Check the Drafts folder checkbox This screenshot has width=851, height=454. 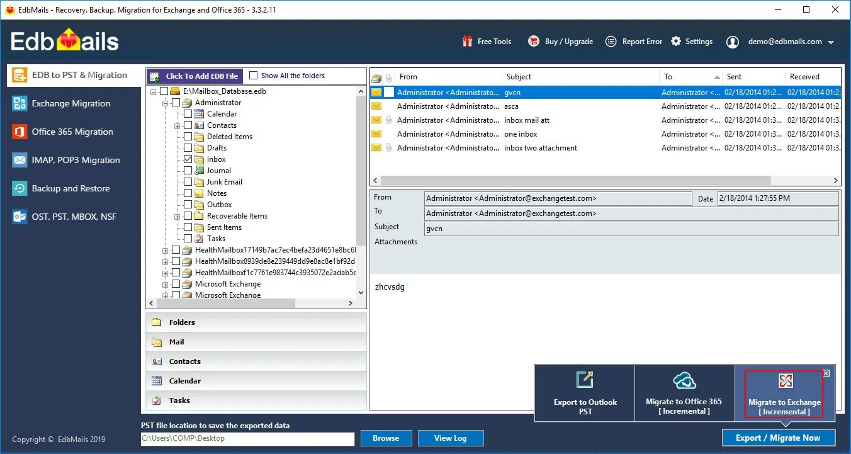coord(188,148)
